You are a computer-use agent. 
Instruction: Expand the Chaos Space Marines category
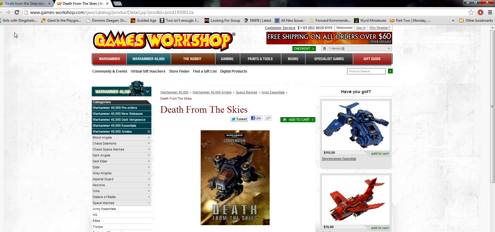click(149, 149)
